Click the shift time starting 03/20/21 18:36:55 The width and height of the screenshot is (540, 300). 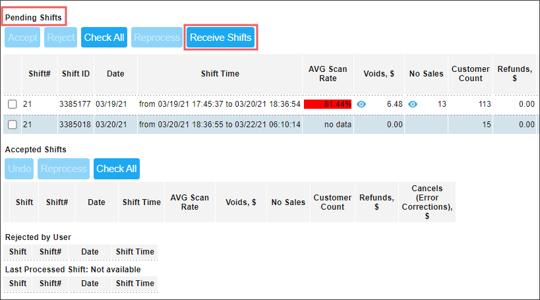220,124
